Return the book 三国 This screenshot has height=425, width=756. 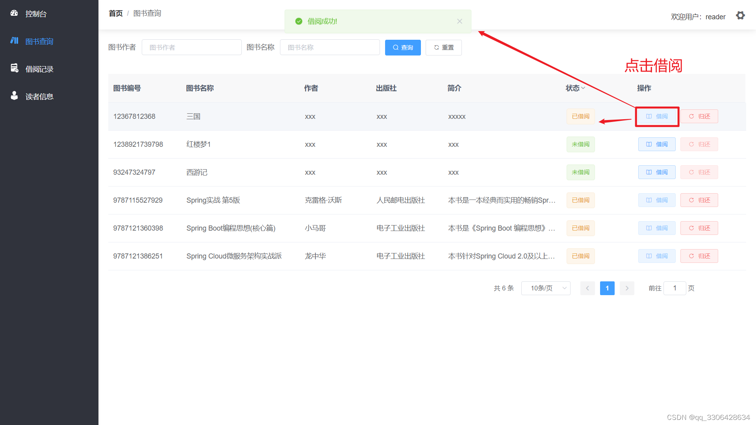pyautogui.click(x=699, y=116)
